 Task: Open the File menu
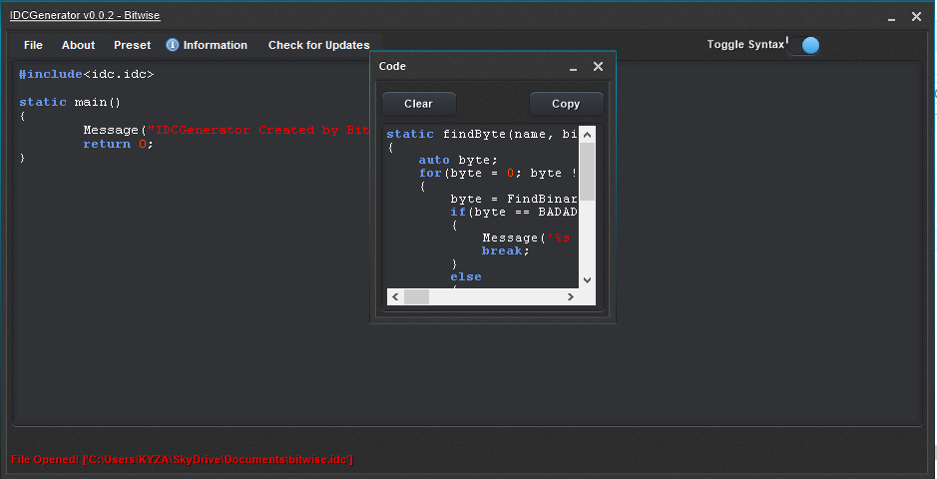[33, 45]
